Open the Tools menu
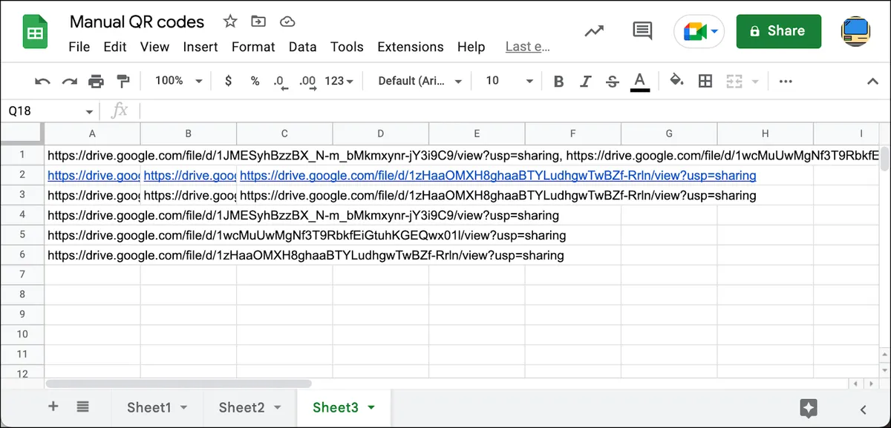The height and width of the screenshot is (428, 891). point(347,47)
